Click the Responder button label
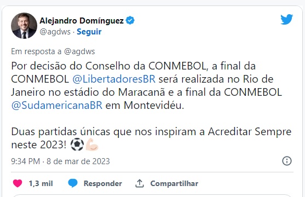The image size is (305, 197). pos(103,183)
